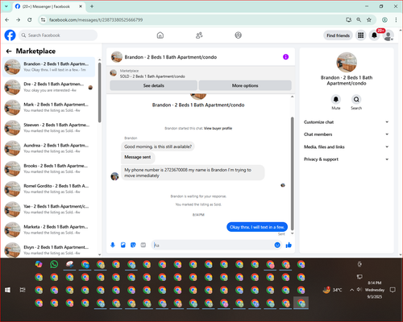Open new browser tab
Viewport: 403px width, 322px height.
[92, 6]
